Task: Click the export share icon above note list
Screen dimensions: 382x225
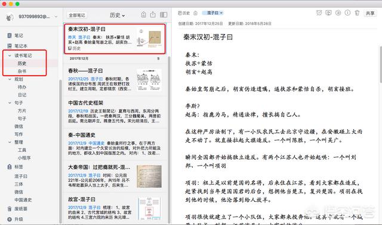Action: (153, 15)
